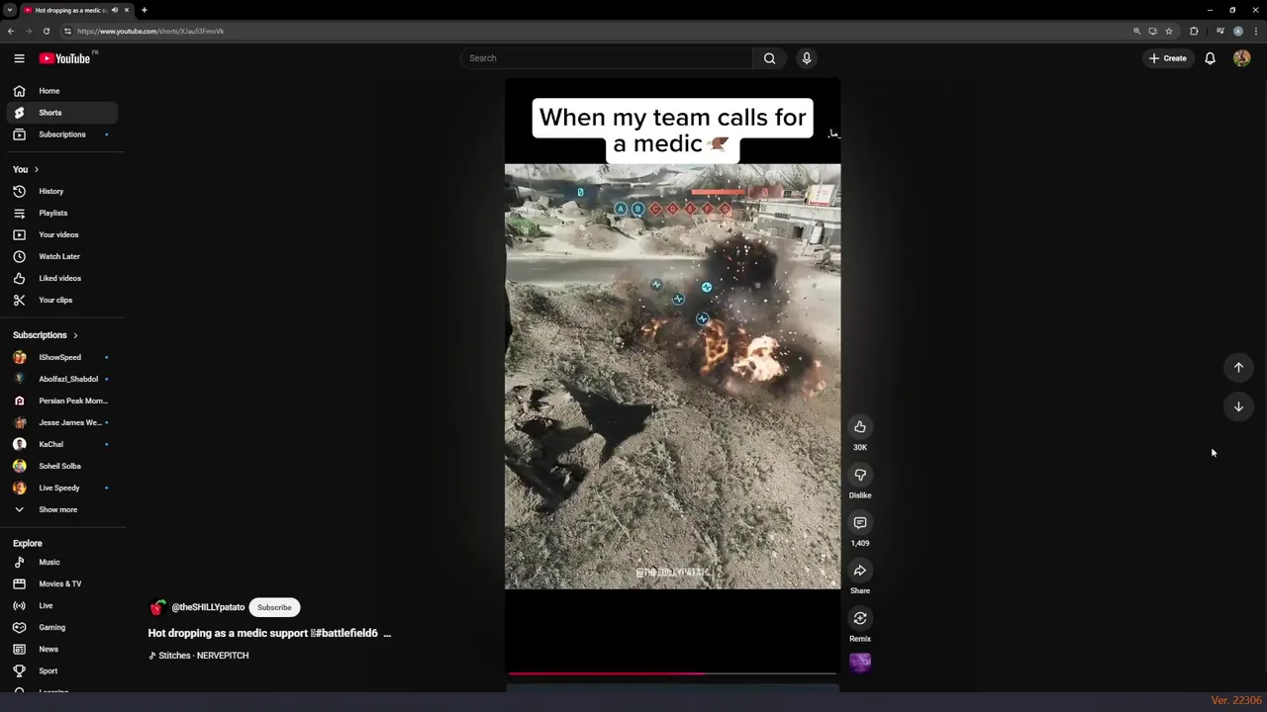The image size is (1267, 712).
Task: Click the Dislike thumbs down icon
Action: tap(860, 475)
